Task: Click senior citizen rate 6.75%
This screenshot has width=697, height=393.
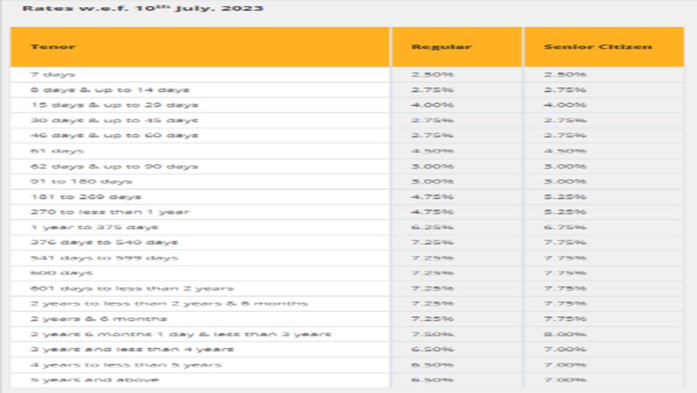Action: [564, 227]
